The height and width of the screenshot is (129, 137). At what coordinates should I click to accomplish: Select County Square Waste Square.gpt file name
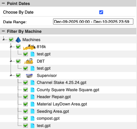pos(68,90)
